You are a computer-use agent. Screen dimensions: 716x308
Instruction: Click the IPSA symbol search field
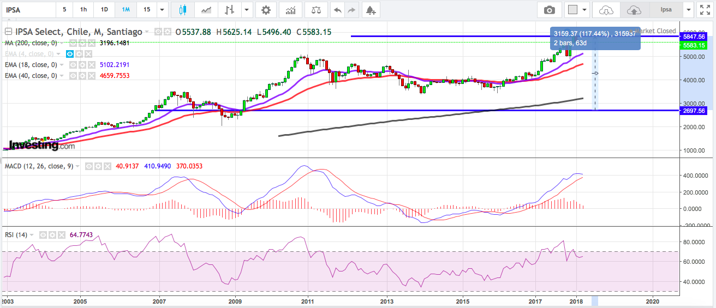27,10
